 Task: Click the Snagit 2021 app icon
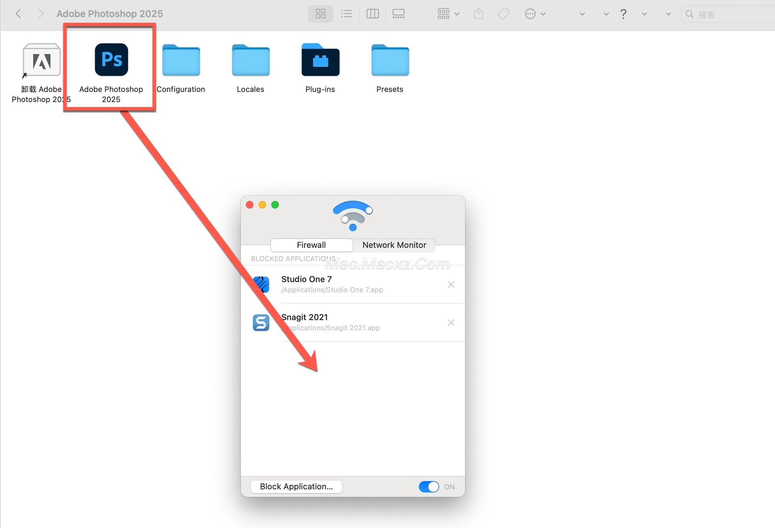click(x=261, y=323)
